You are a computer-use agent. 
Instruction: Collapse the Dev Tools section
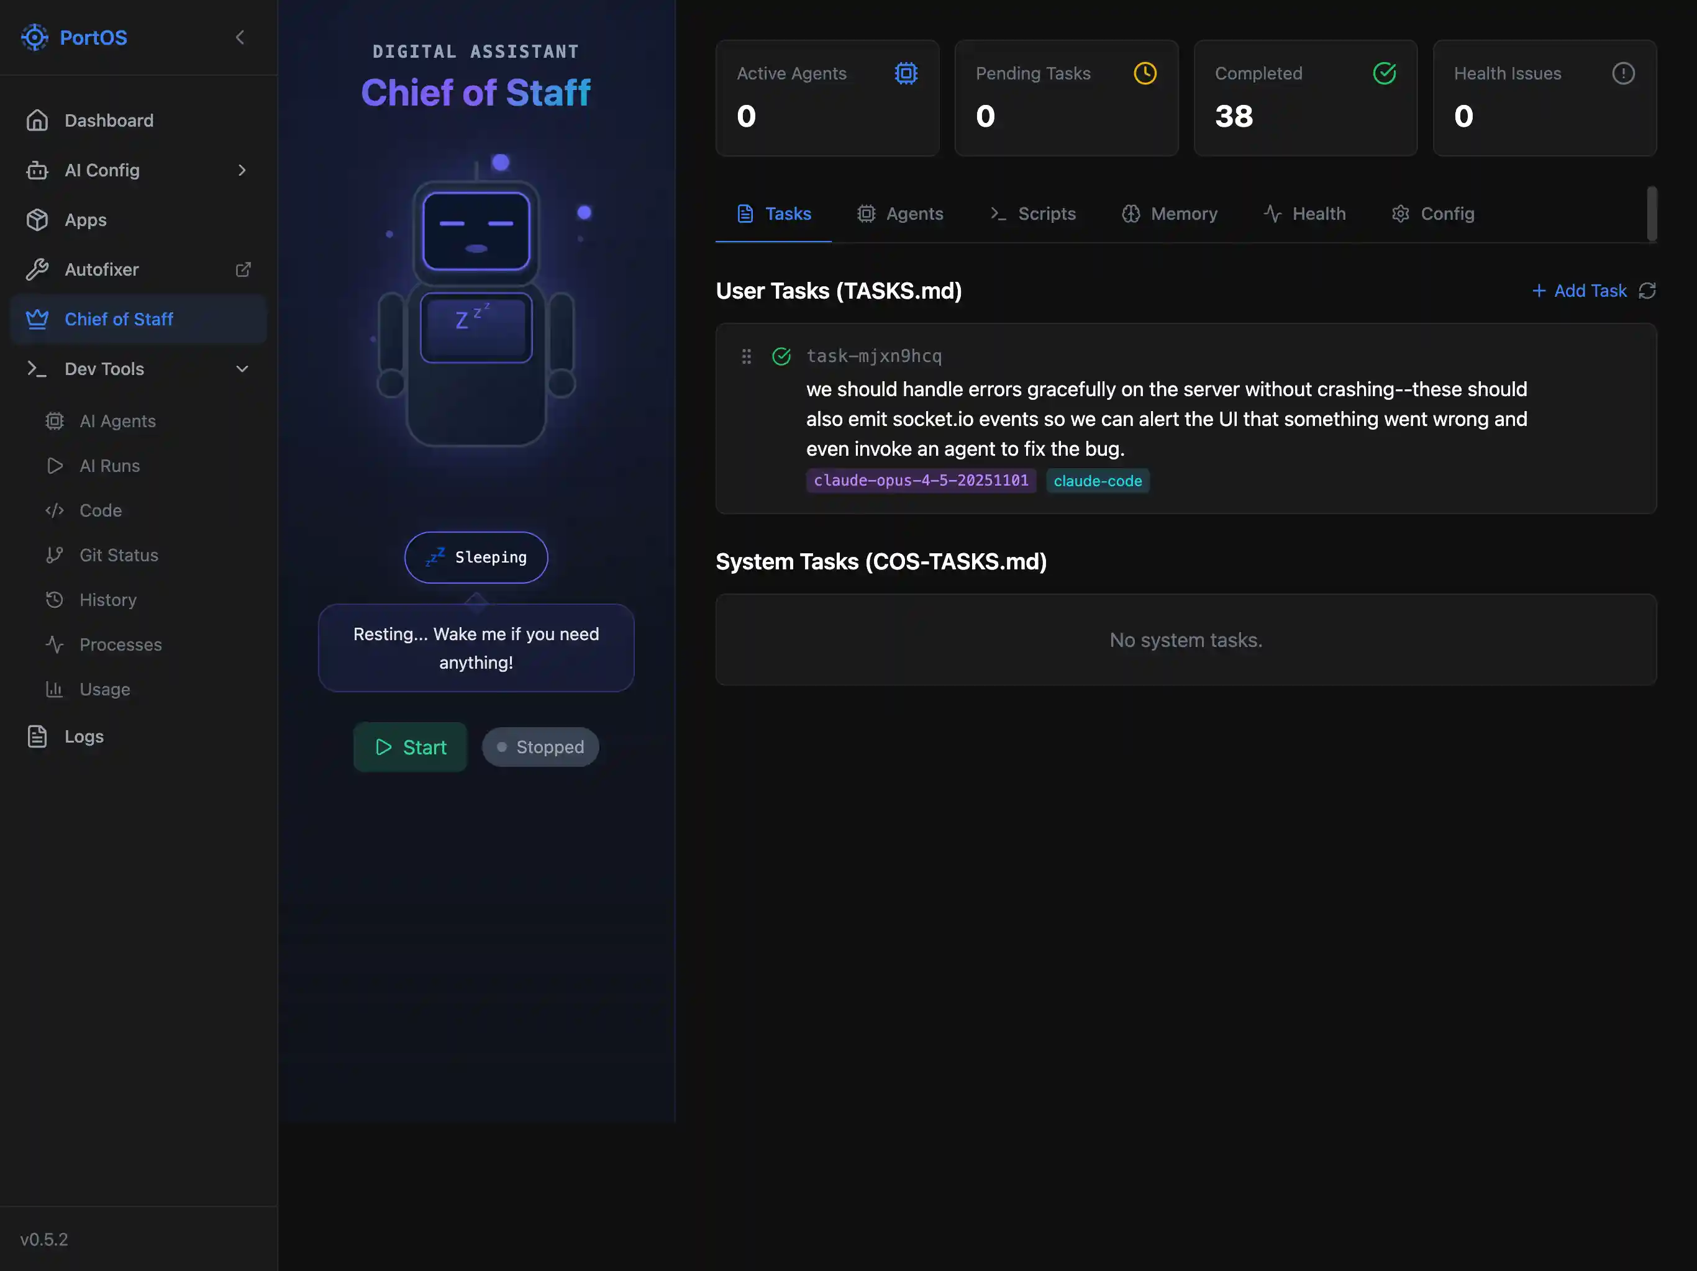coord(242,369)
